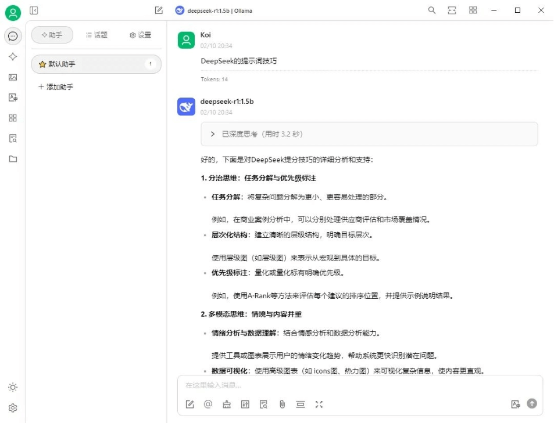554x423 pixels.
Task: Open the mini apps icon in the title bar
Action: pos(473,10)
